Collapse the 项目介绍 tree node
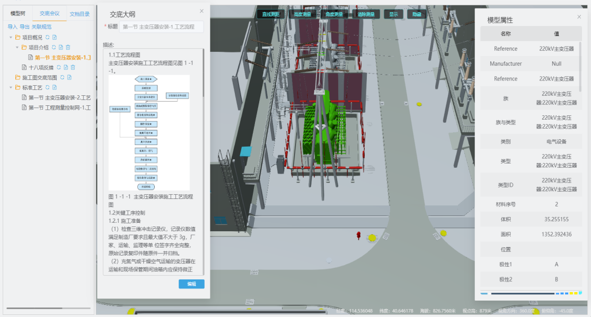 coord(17,48)
